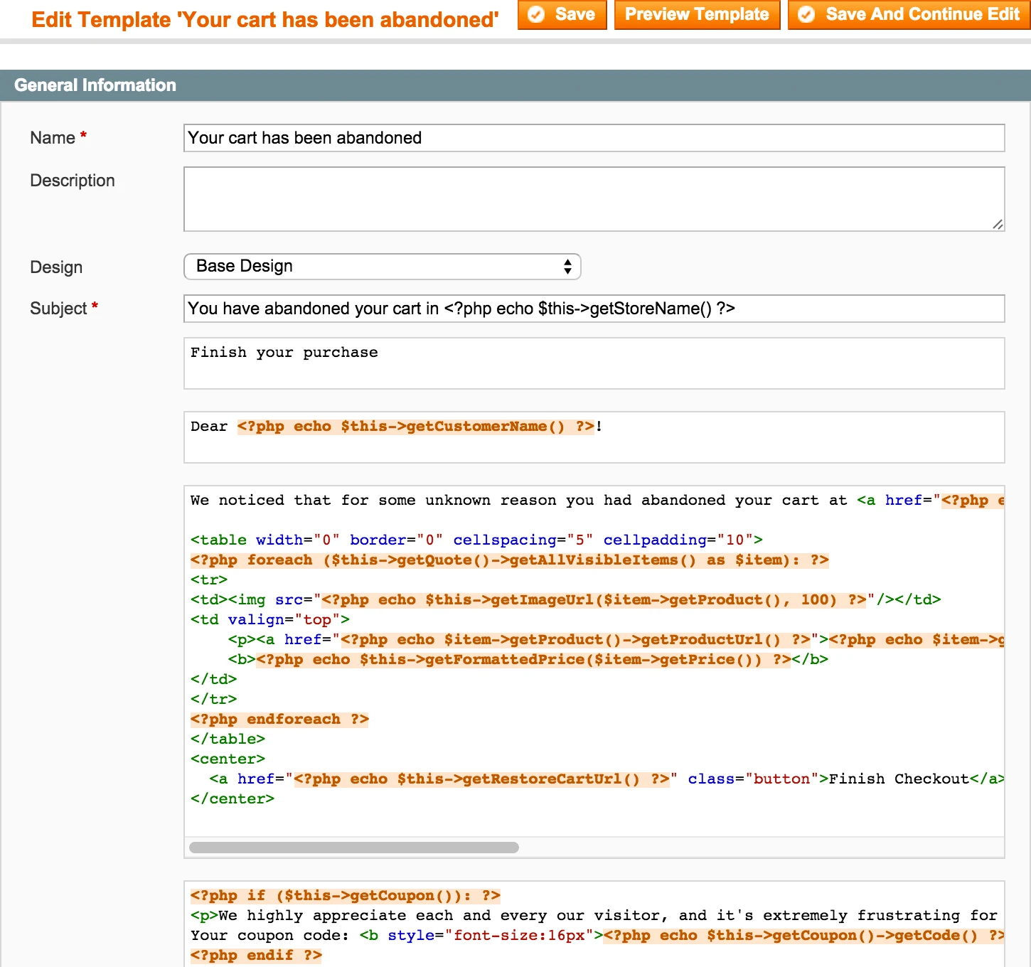This screenshot has width=1031, height=967.
Task: Click the 'Finish your purchase' editor box
Action: pos(594,363)
